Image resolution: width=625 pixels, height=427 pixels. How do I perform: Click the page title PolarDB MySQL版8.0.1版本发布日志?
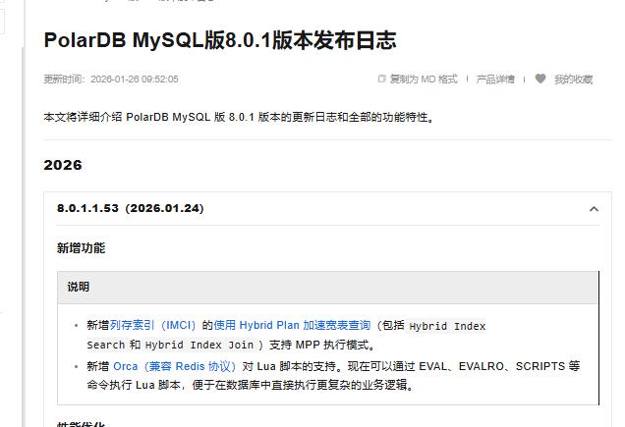[220, 40]
